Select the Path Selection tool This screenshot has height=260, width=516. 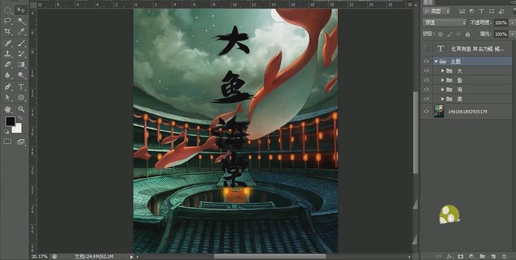click(x=8, y=97)
